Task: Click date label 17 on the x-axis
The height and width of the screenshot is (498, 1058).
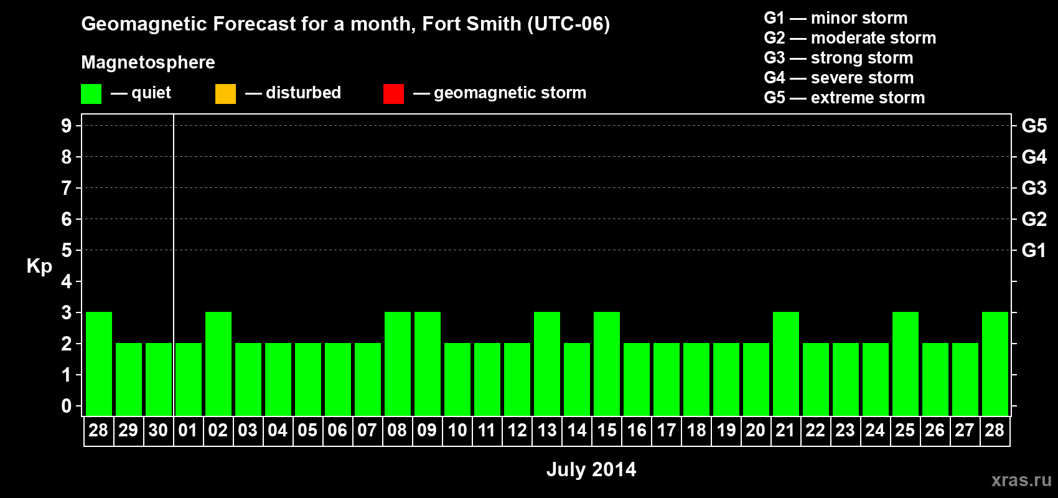Action: [667, 431]
